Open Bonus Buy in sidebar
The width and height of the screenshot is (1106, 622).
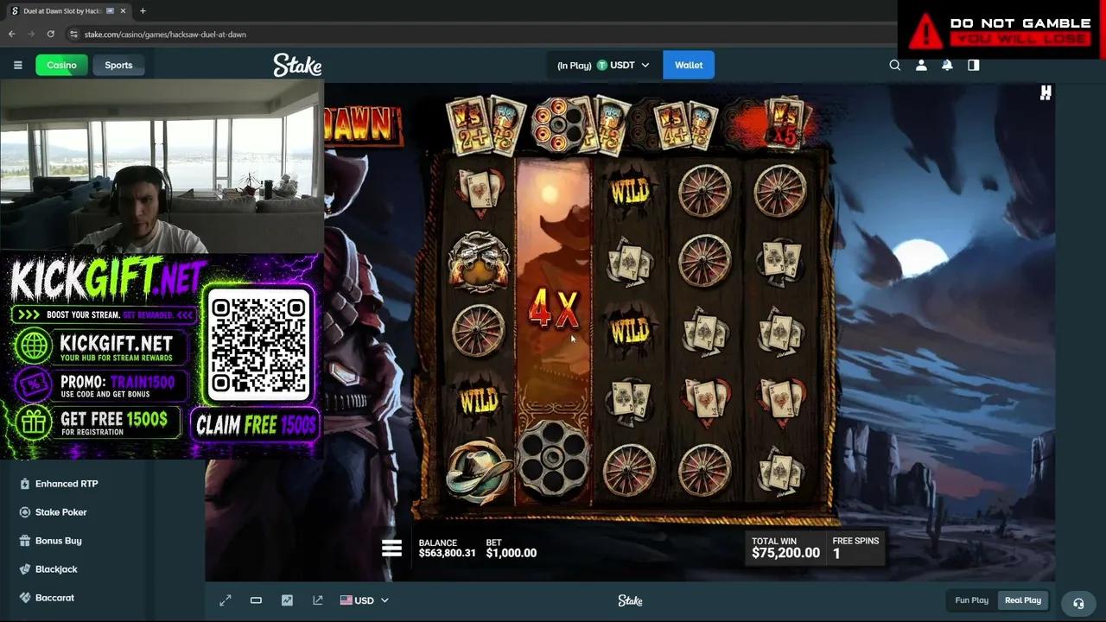click(x=59, y=541)
